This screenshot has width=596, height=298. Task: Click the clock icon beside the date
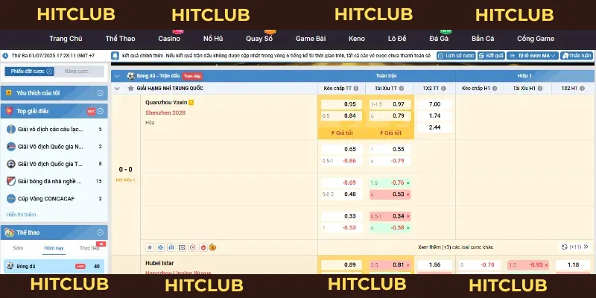pyautogui.click(x=5, y=56)
